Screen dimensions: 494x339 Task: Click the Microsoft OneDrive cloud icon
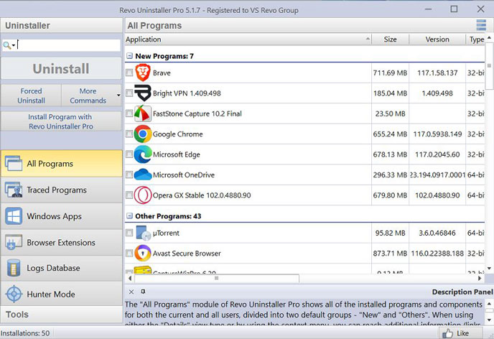point(143,175)
